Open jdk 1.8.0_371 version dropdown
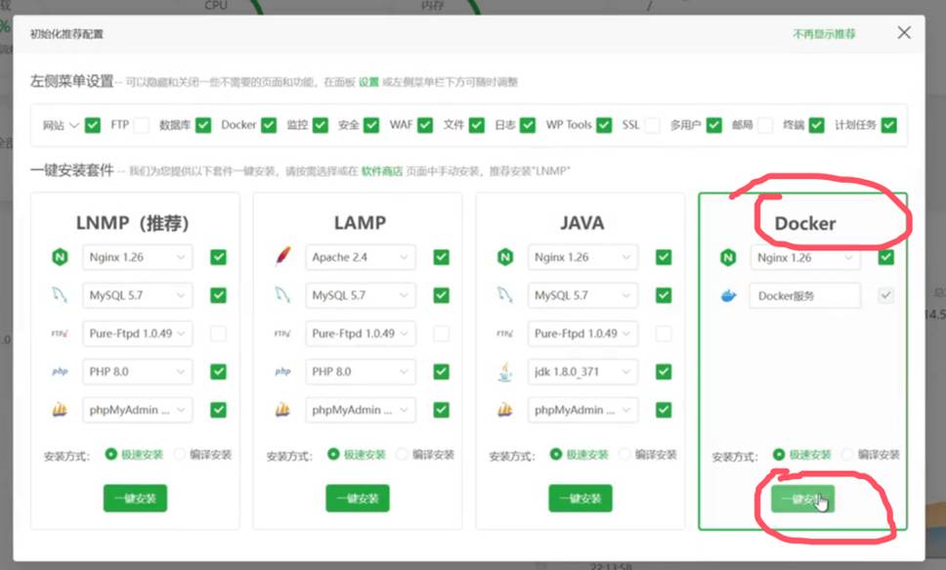946x570 pixels. [x=581, y=372]
